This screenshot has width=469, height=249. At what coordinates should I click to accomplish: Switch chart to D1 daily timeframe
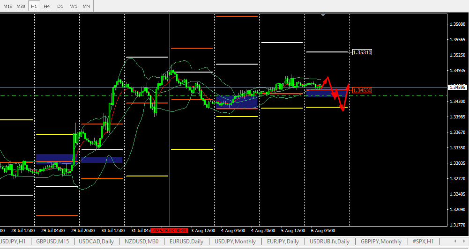point(60,6)
